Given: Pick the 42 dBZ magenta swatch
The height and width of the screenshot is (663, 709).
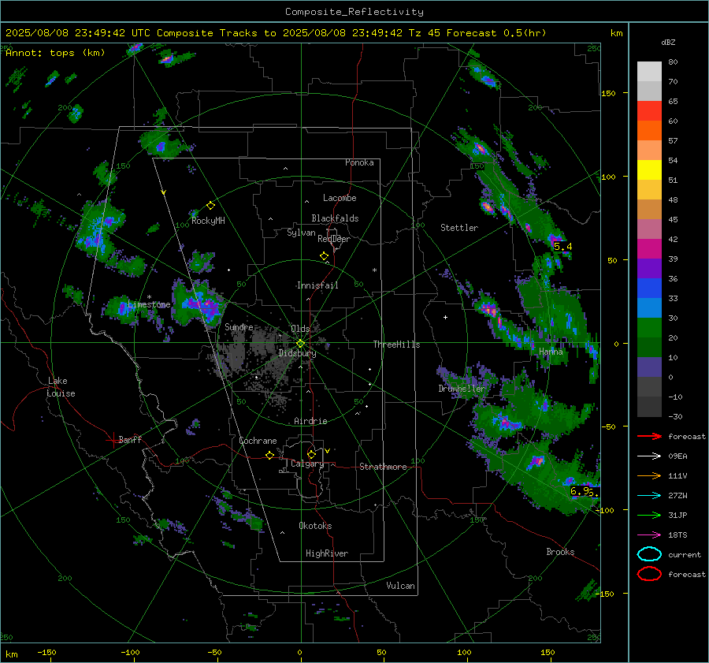Looking at the screenshot, I should tap(649, 248).
